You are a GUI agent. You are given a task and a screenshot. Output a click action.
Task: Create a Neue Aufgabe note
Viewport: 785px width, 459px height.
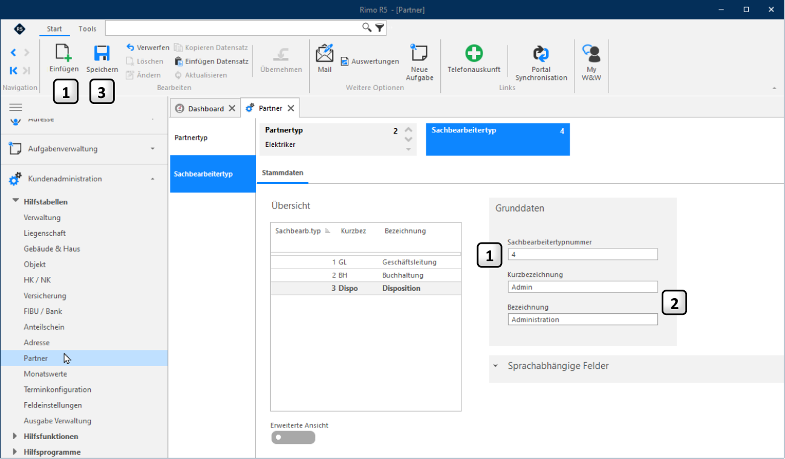click(x=419, y=53)
